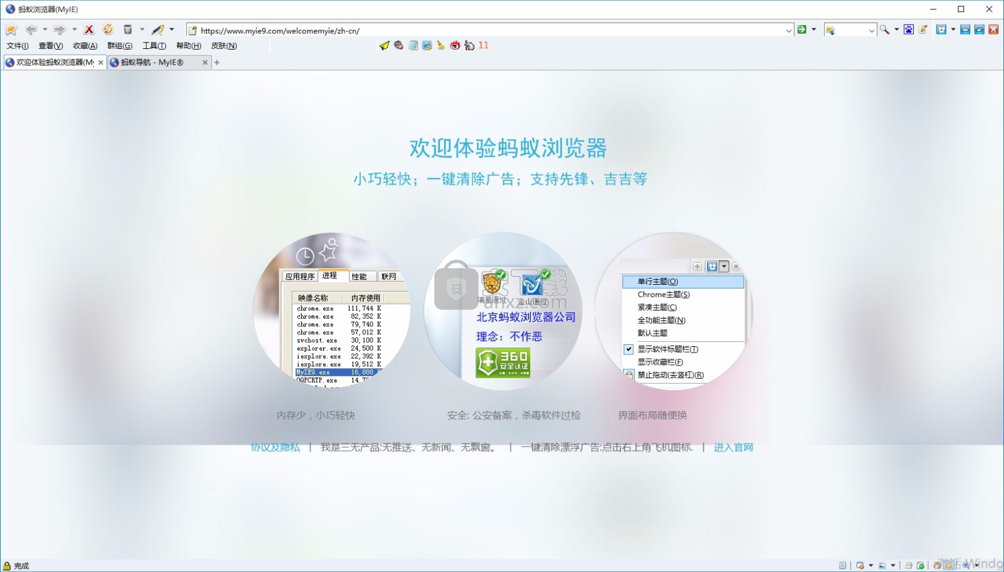Open the skin shirt icon dropdown arrow
Image resolution: width=1004 pixels, height=572 pixels.
coord(953,29)
